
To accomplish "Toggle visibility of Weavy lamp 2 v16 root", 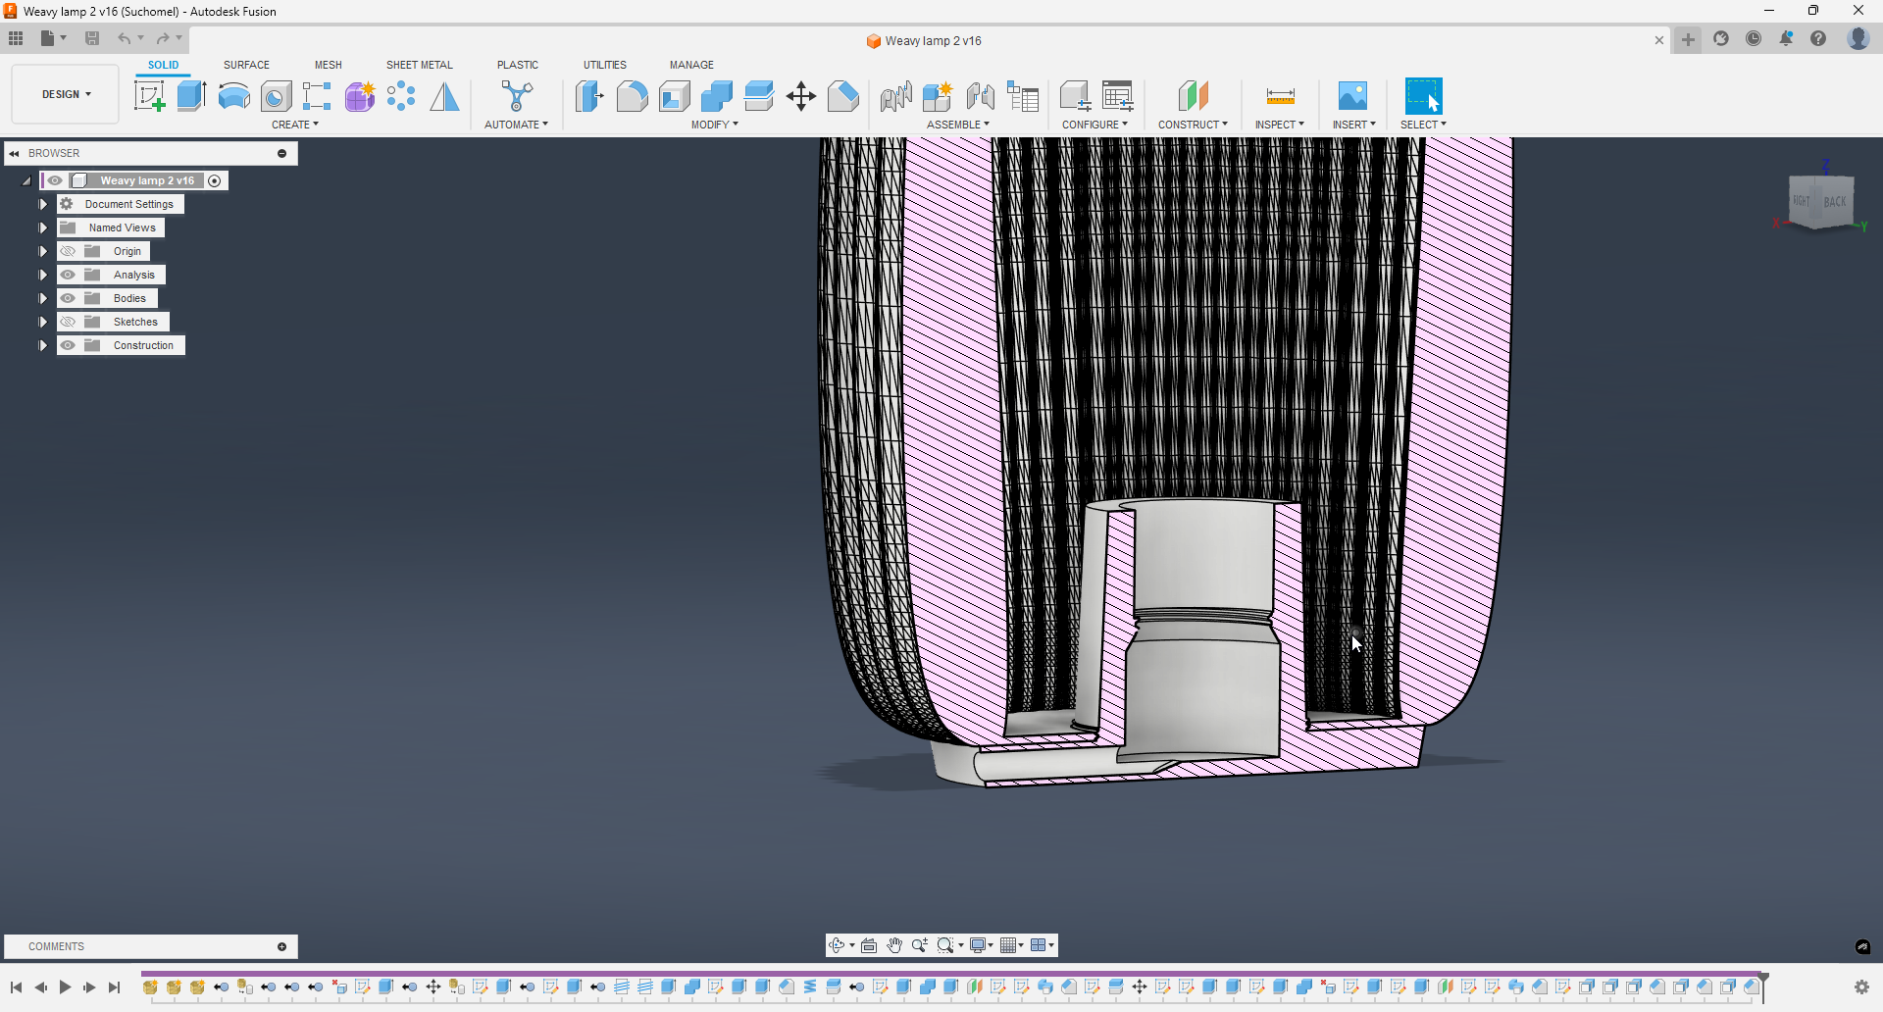I will 55,180.
